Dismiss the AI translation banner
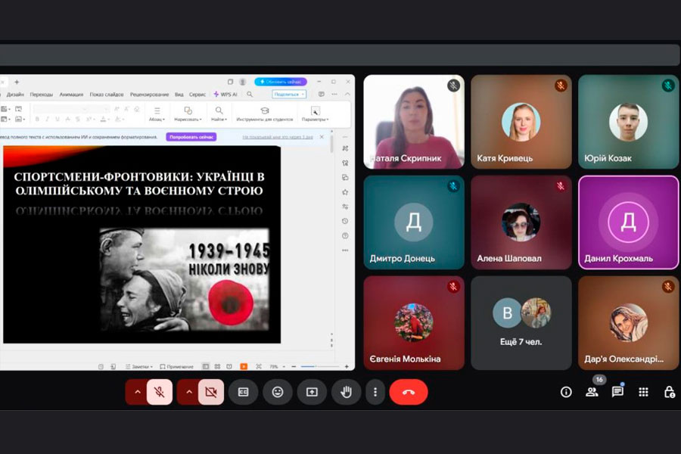 (322, 137)
